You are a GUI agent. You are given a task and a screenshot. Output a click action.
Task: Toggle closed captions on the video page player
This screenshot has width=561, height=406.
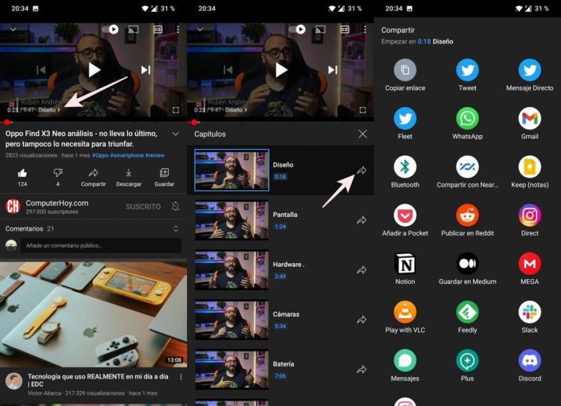click(x=158, y=29)
